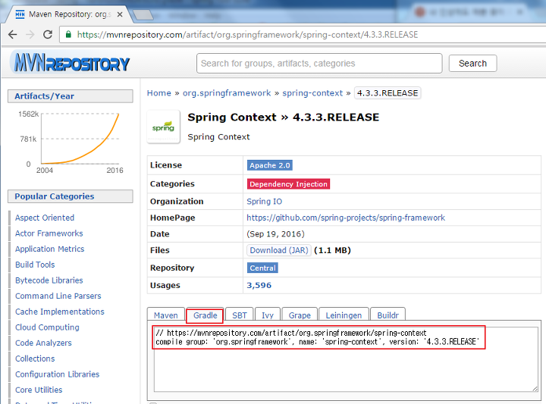Open Build Tools category
Viewport: 546px width, 404px height.
point(35,265)
